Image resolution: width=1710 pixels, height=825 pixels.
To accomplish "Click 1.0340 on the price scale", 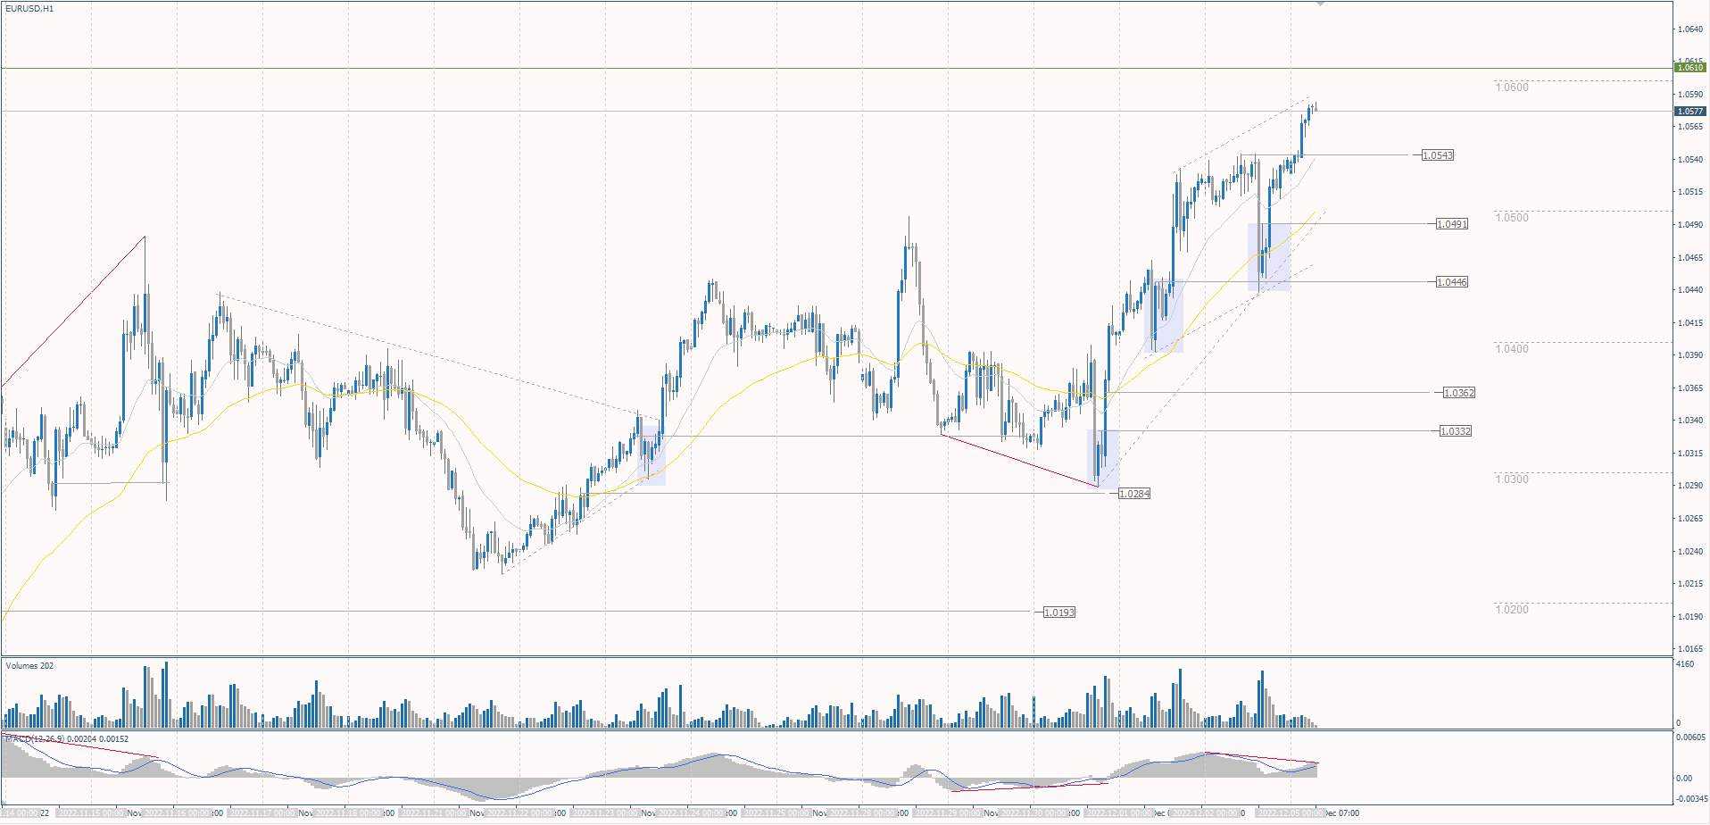I will 1689,421.
